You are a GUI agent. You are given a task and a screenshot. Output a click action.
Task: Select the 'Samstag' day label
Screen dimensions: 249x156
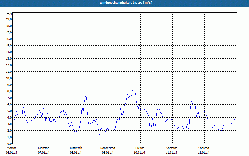pyautogui.click(x=172, y=148)
